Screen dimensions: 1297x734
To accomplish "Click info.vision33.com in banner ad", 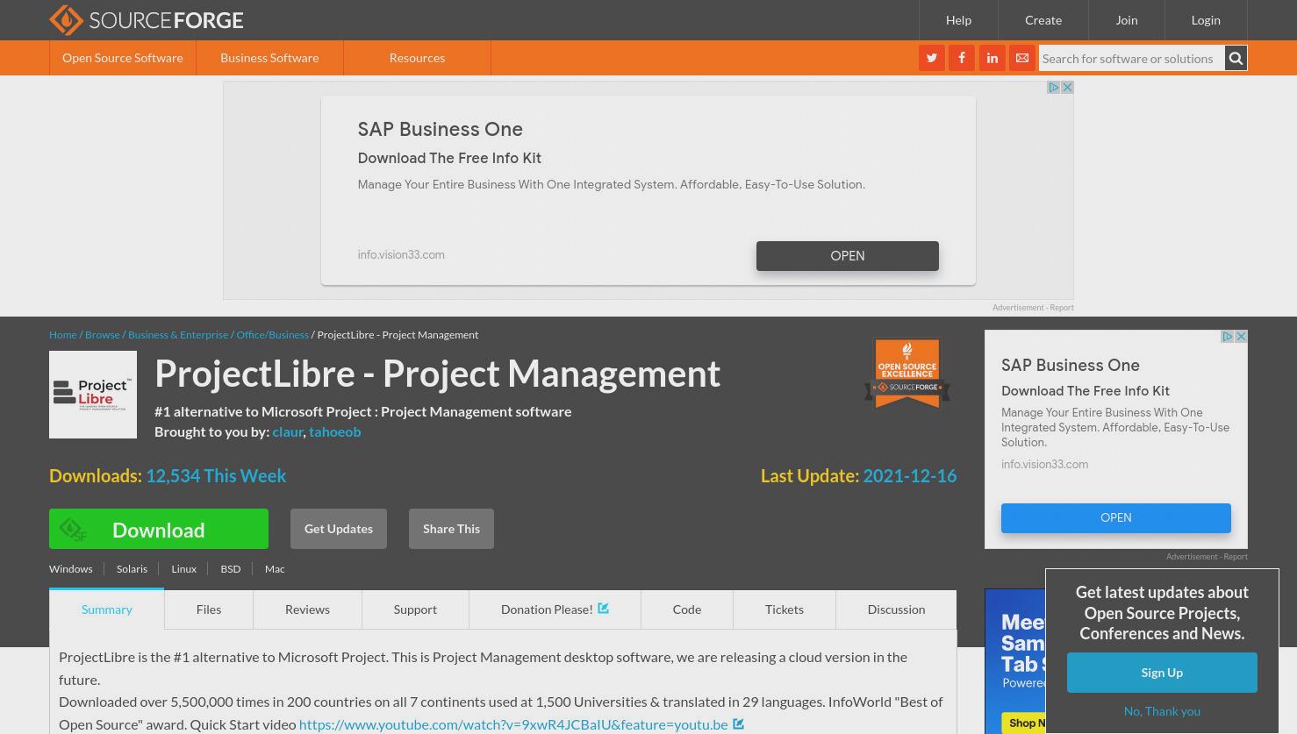I will [x=401, y=254].
